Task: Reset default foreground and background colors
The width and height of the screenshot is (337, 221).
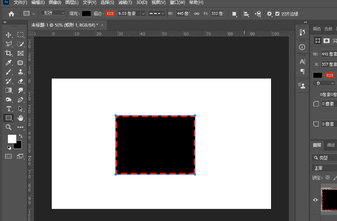Action: click(9, 148)
